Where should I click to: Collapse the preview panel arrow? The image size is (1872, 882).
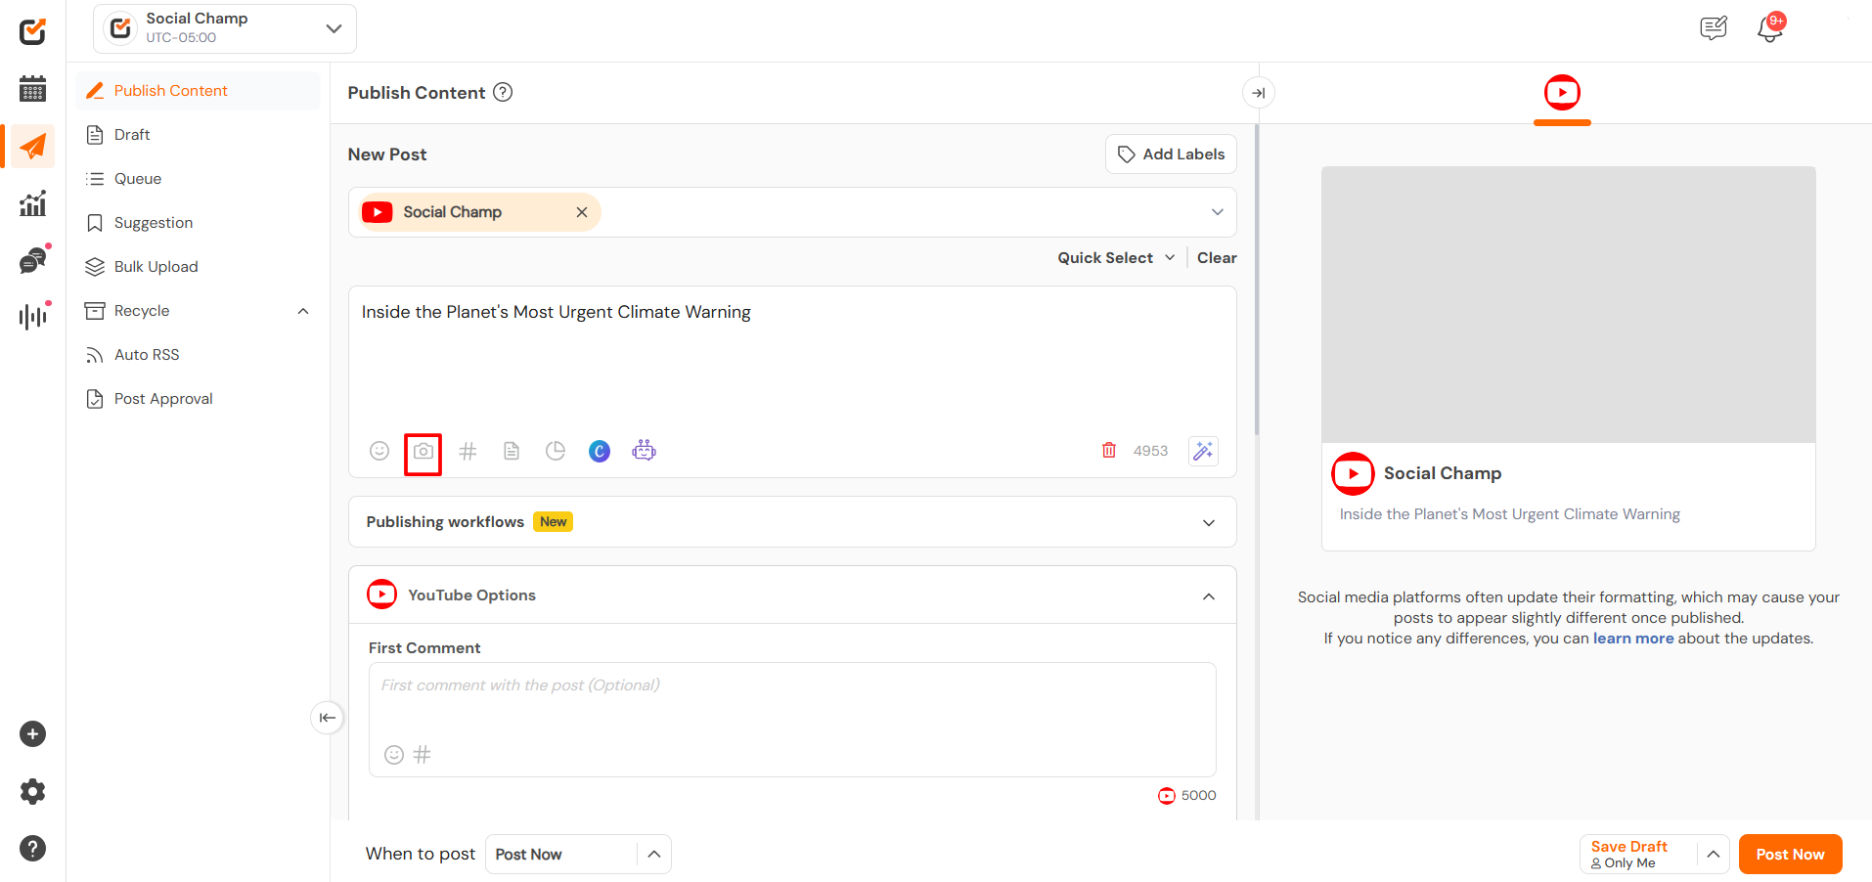coord(1259,93)
